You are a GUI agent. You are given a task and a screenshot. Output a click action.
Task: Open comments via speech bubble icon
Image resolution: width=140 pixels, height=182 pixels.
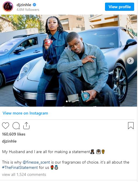pyautogui.click(x=16, y=126)
